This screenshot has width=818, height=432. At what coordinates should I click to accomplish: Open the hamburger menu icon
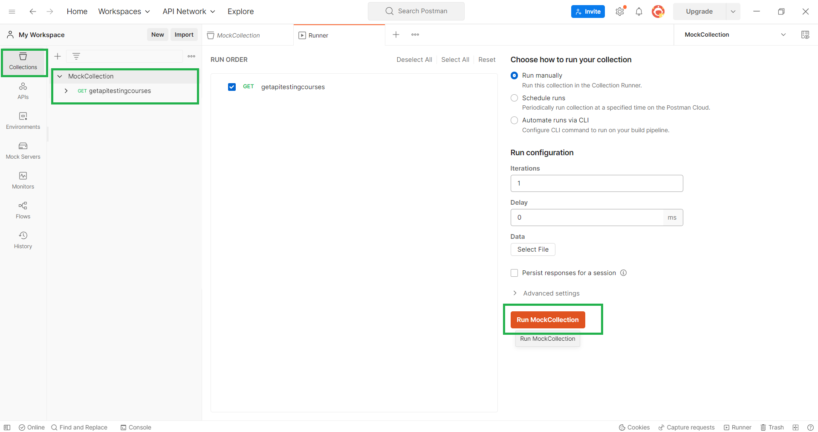point(12,12)
